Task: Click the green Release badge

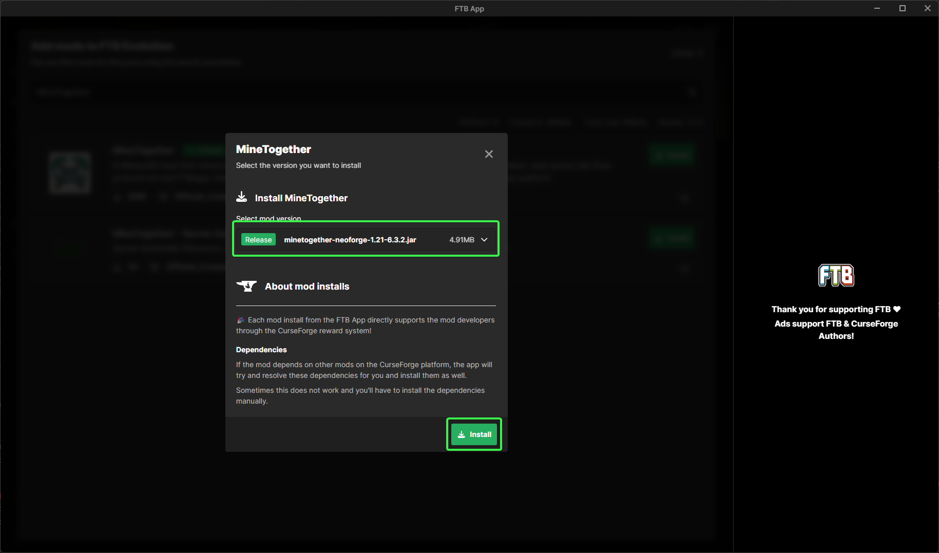Action: point(258,240)
